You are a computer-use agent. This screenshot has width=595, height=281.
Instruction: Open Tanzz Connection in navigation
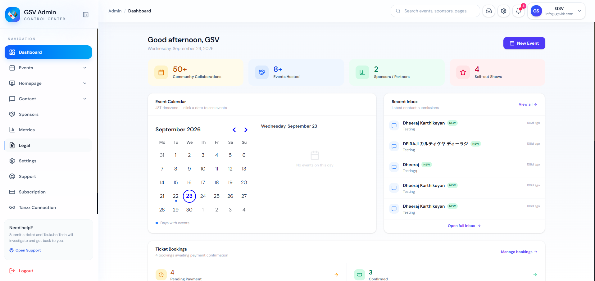pos(48,207)
